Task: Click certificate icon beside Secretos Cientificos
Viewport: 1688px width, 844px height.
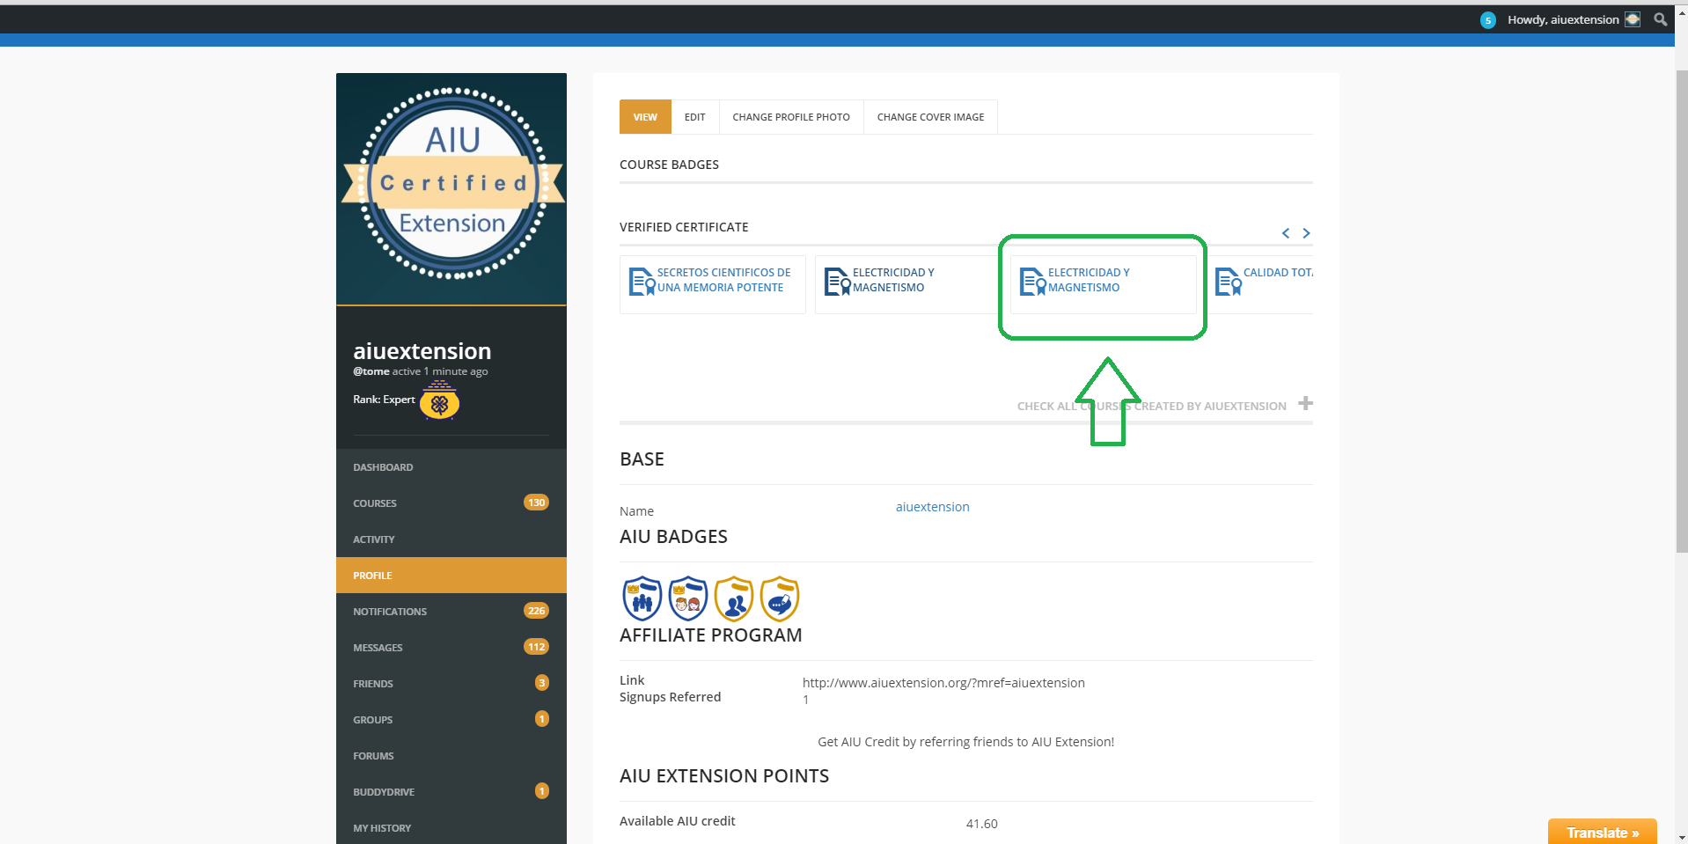Action: (x=642, y=282)
